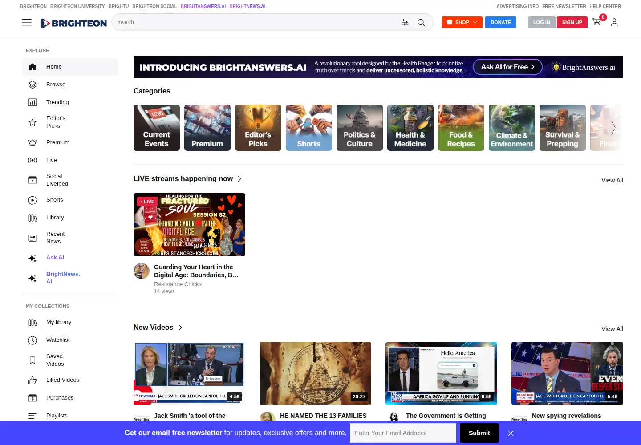Open the shopping cart

pos(596,22)
